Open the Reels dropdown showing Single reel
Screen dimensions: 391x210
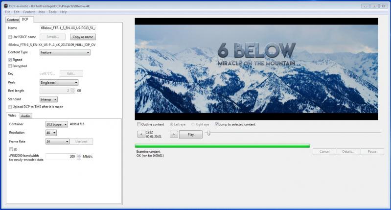[59, 82]
